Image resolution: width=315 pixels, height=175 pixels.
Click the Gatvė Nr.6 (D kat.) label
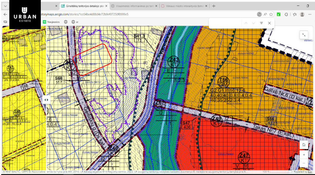tap(285, 94)
